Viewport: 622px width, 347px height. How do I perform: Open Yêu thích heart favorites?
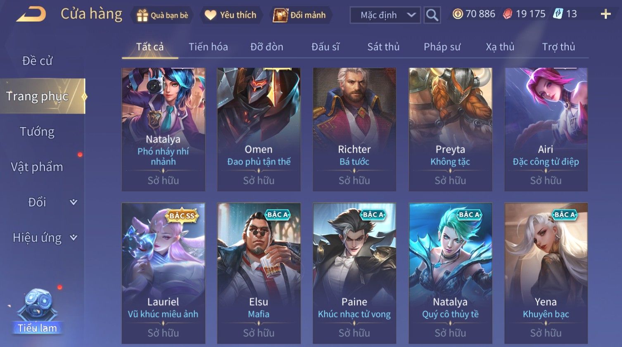211,15
